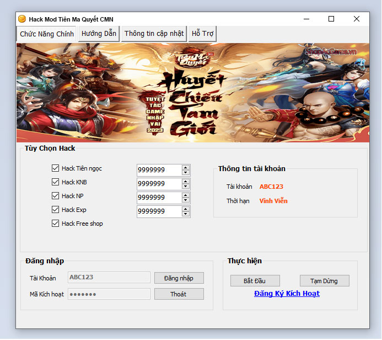Click the Vĩnh Viễn expiry text
Screen dimensions: 382x340
pos(273,201)
